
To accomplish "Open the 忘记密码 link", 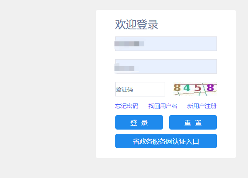I will tap(126, 106).
